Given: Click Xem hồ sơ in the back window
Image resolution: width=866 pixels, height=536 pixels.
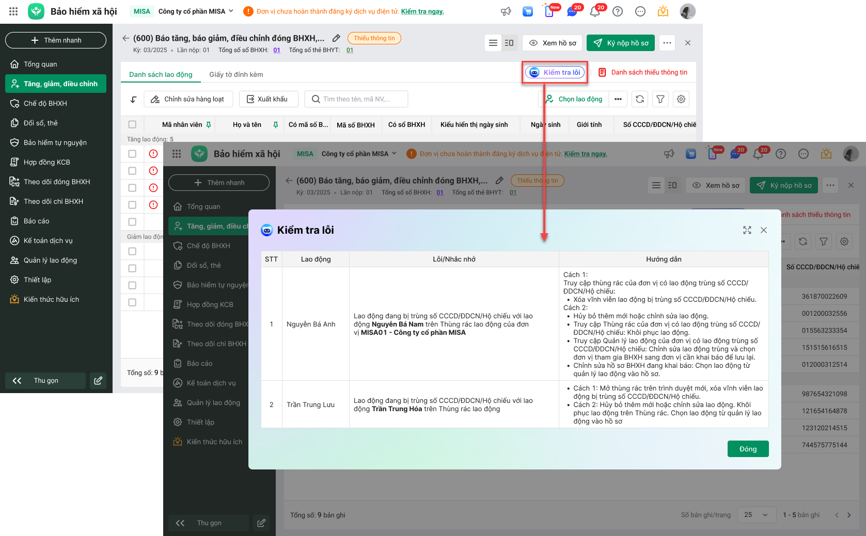Looking at the screenshot, I should 553,43.
